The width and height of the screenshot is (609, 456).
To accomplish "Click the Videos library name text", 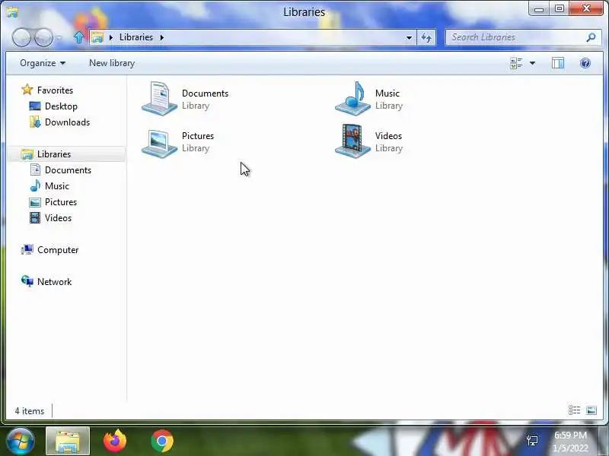I will pos(388,136).
